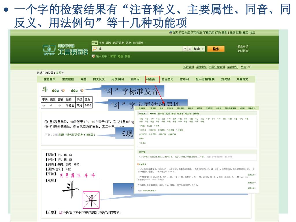Image resolution: width=296 pixels, height=222 pixels.
Task: Open 产品介绍 in top navigation
Action: point(184,33)
